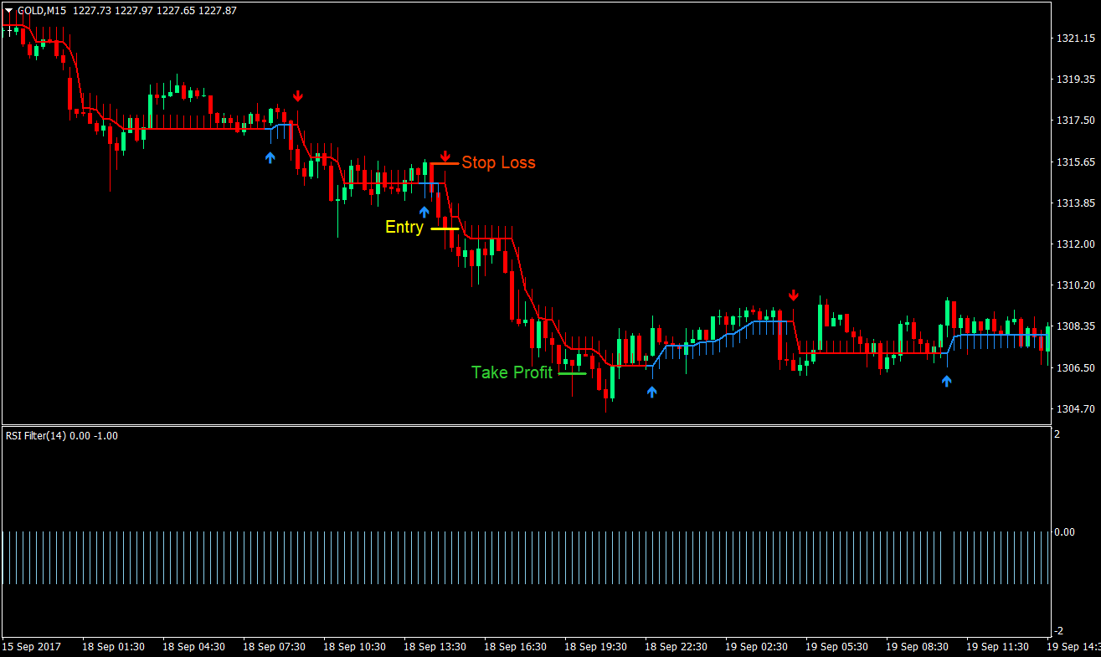Viewport: 1101px width, 657px height.
Task: Click the red down arrow near 19 Sep 02:30
Action: (793, 295)
